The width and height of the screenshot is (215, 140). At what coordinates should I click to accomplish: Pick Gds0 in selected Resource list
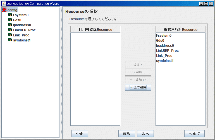tap(180, 41)
